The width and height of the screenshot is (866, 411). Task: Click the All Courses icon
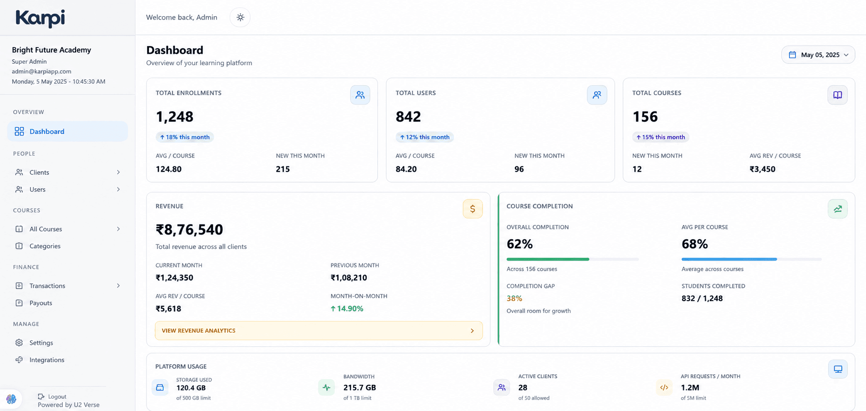point(19,229)
